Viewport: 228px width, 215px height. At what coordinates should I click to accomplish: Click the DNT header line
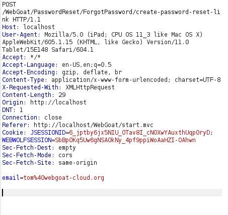12,110
